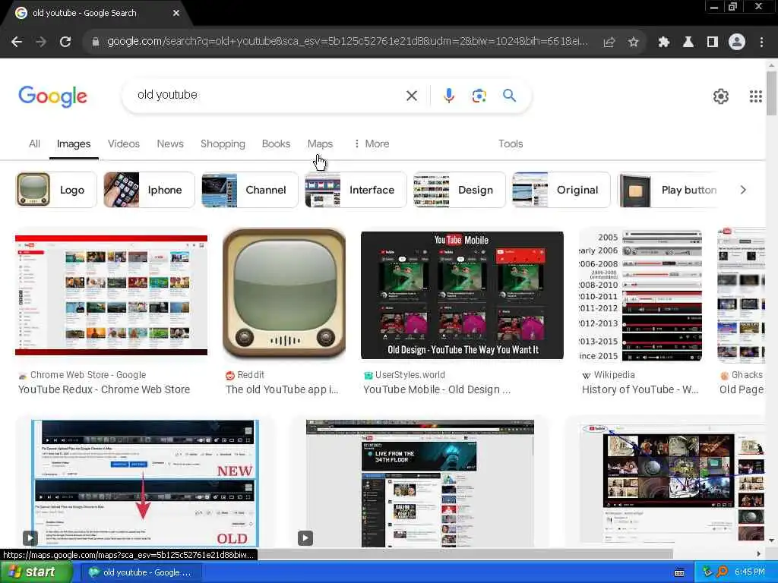The width and height of the screenshot is (778, 583).
Task: Click the horizontal scrollbar right arrow
Action: click(759, 553)
